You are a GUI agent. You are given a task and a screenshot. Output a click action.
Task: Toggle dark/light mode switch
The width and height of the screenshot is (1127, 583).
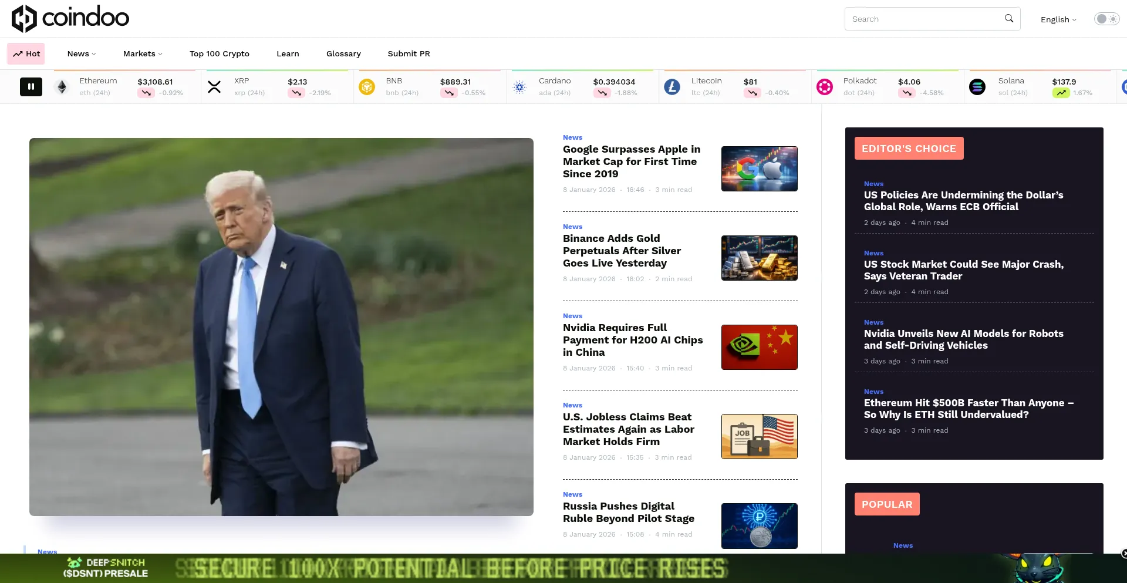1106,19
